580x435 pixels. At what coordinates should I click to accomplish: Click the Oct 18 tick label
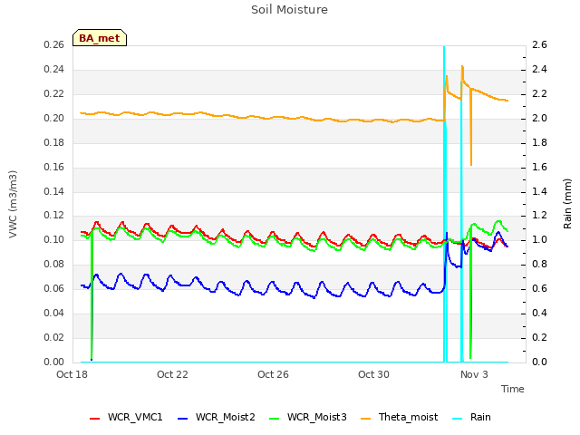pos(72,374)
